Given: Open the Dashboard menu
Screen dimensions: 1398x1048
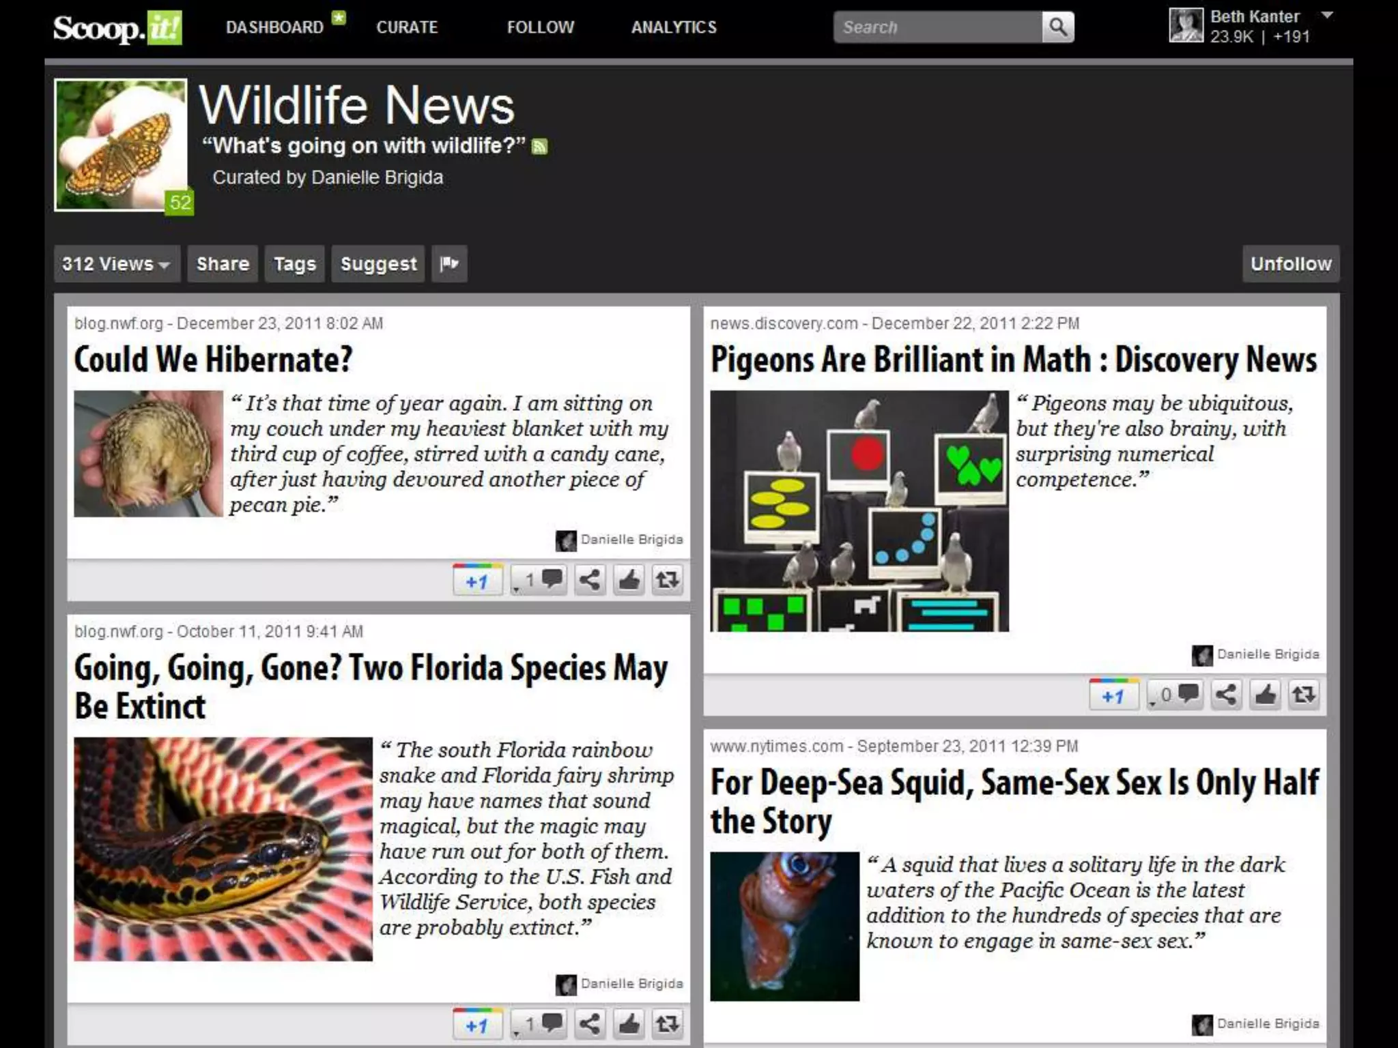Looking at the screenshot, I should coord(274,27).
